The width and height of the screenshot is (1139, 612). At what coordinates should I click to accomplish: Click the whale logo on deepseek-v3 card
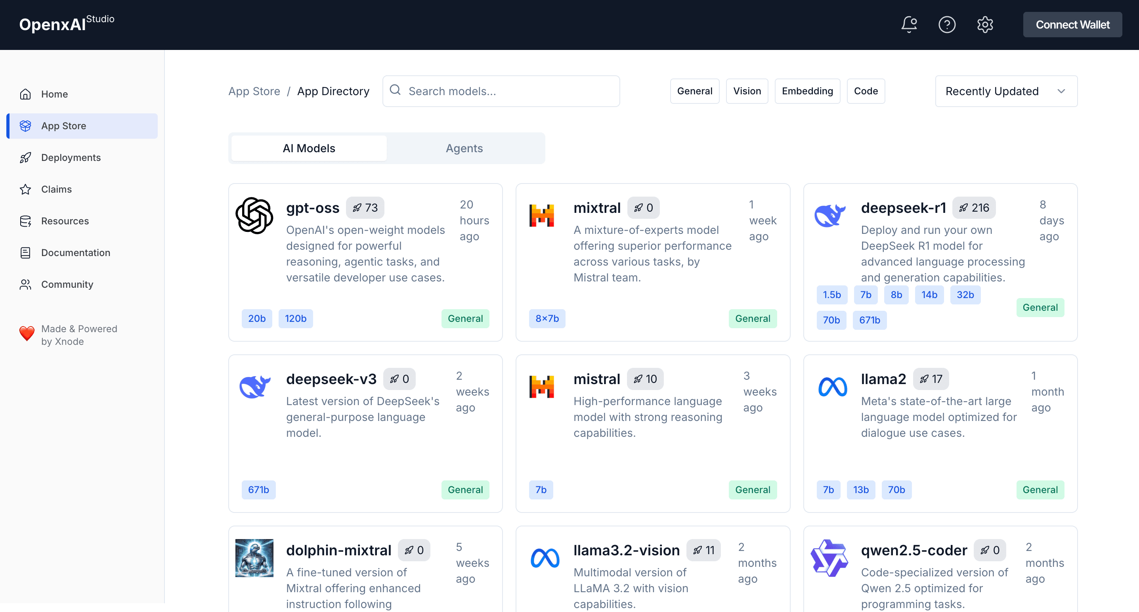pos(255,387)
